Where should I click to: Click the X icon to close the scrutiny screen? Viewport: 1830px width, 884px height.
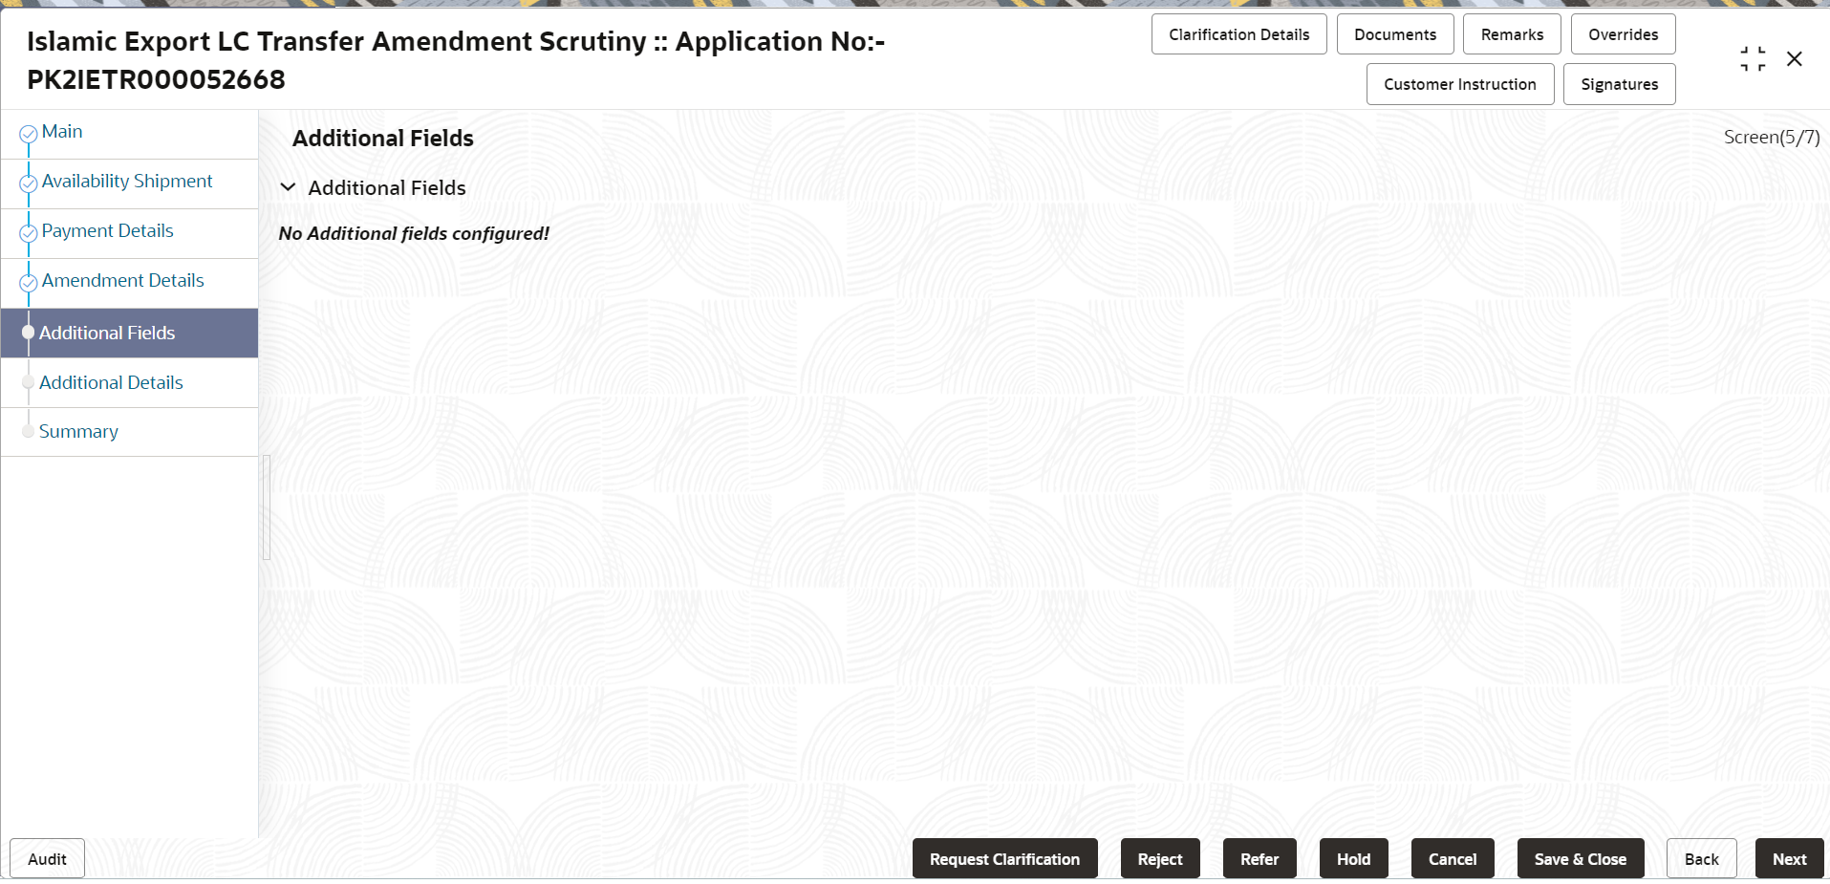tap(1795, 58)
